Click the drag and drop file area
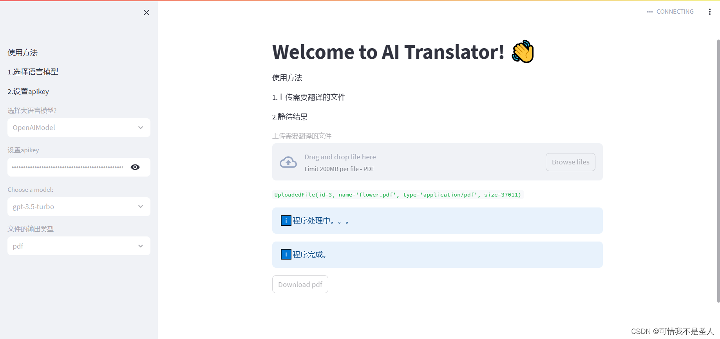This screenshot has height=339, width=720. tap(437, 162)
